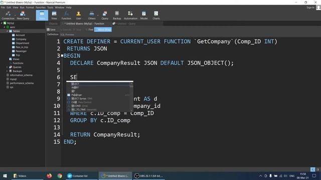This screenshot has height=180, width=321.
Task: Choose SELECT in the autocomplete list
Action: [x=98, y=84]
